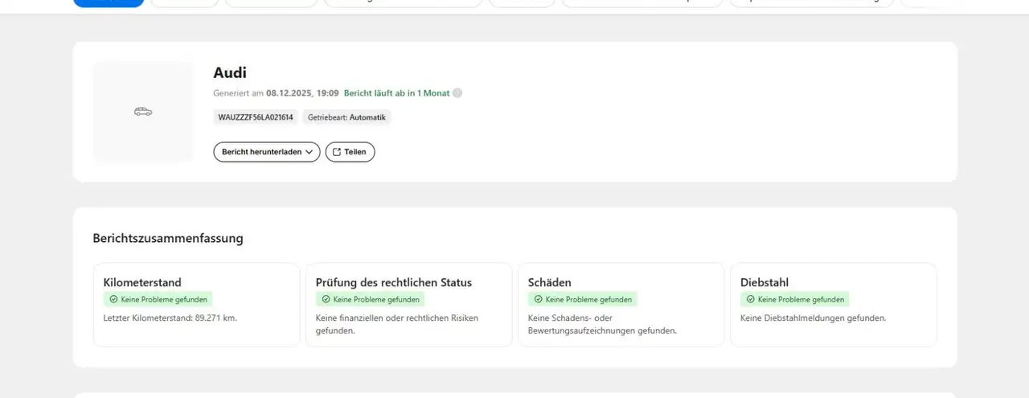Select the blue active tab at the top
Viewport: 1029px width, 398px height.
(x=109, y=2)
